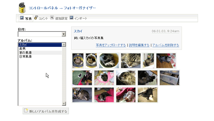Click the album list scroll-up arrow
Viewport: 214px width, 121px height.
point(64,45)
